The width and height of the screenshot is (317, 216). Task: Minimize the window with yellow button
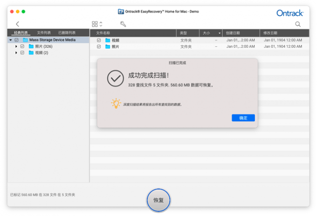click(x=18, y=12)
